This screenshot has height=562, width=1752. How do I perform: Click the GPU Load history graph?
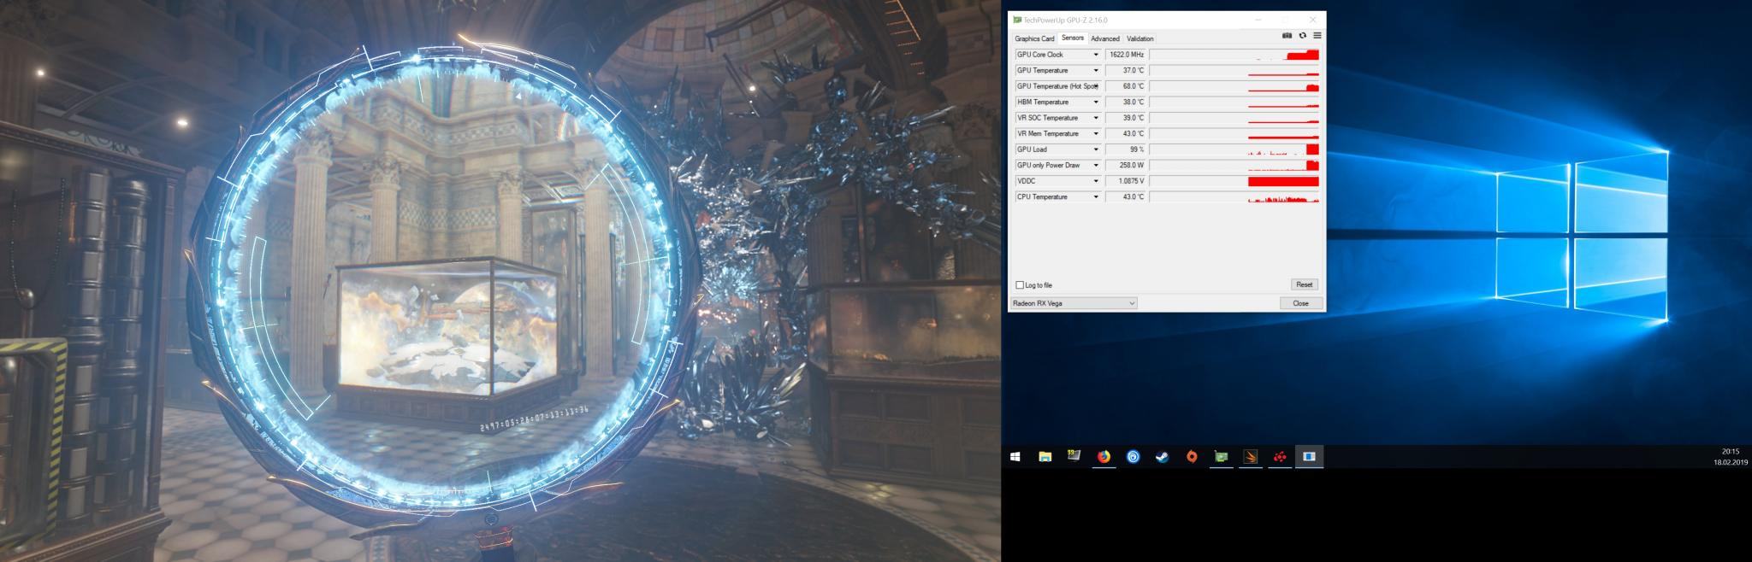1234,149
